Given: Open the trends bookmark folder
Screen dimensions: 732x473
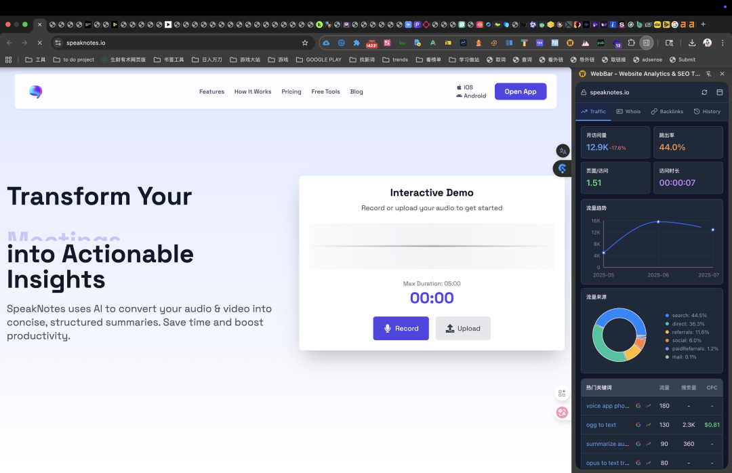Looking at the screenshot, I should [395, 60].
